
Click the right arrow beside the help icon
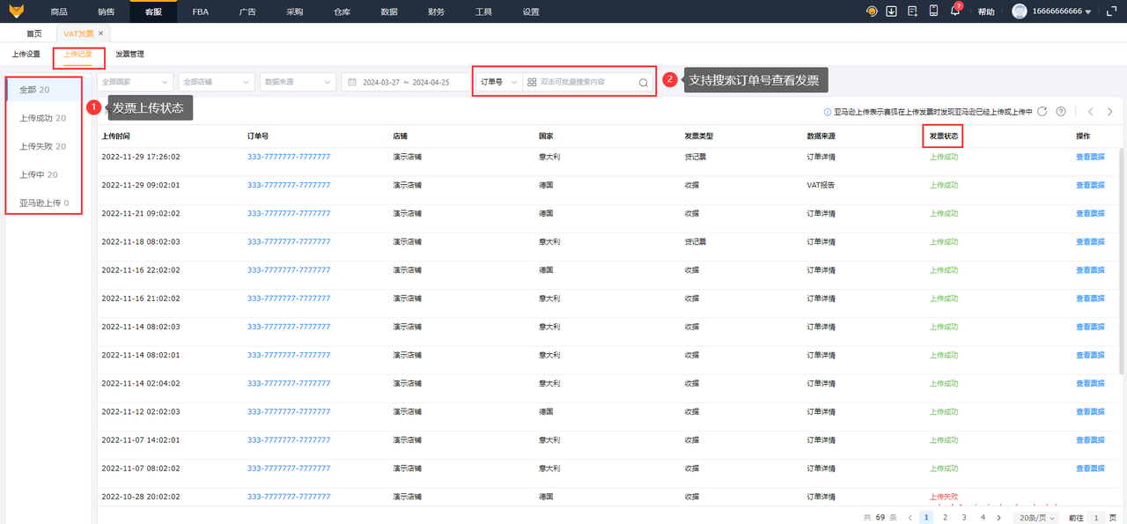click(x=1110, y=112)
